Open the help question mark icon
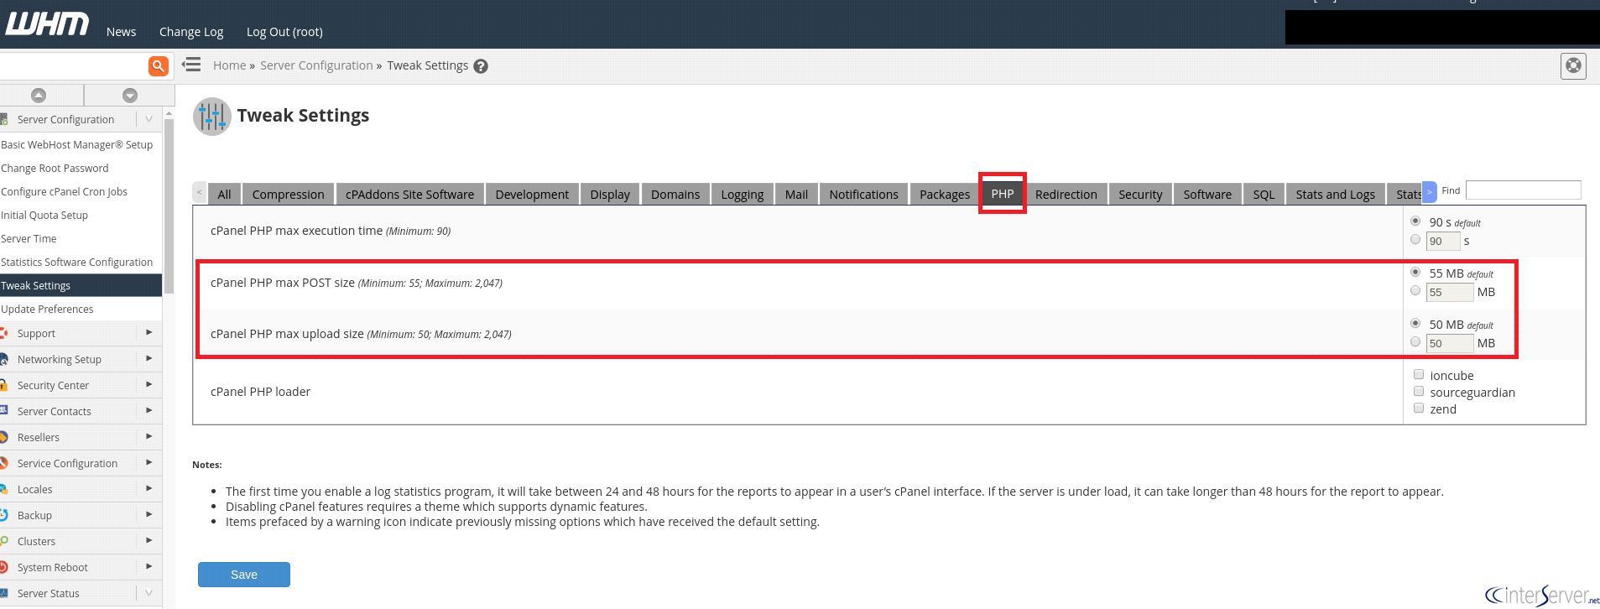 481,66
